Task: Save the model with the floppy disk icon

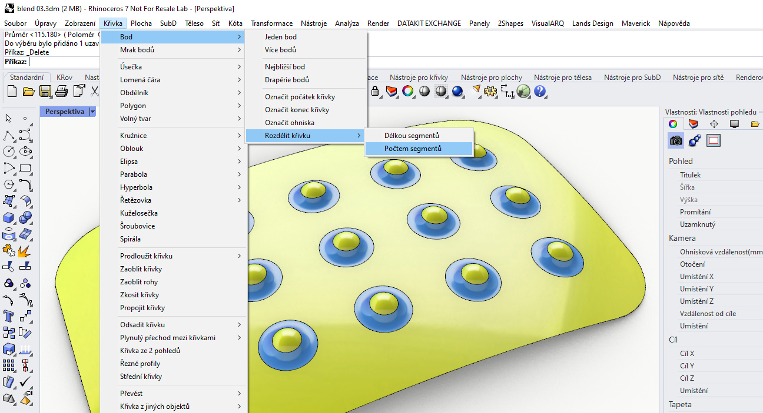Action: [x=45, y=91]
